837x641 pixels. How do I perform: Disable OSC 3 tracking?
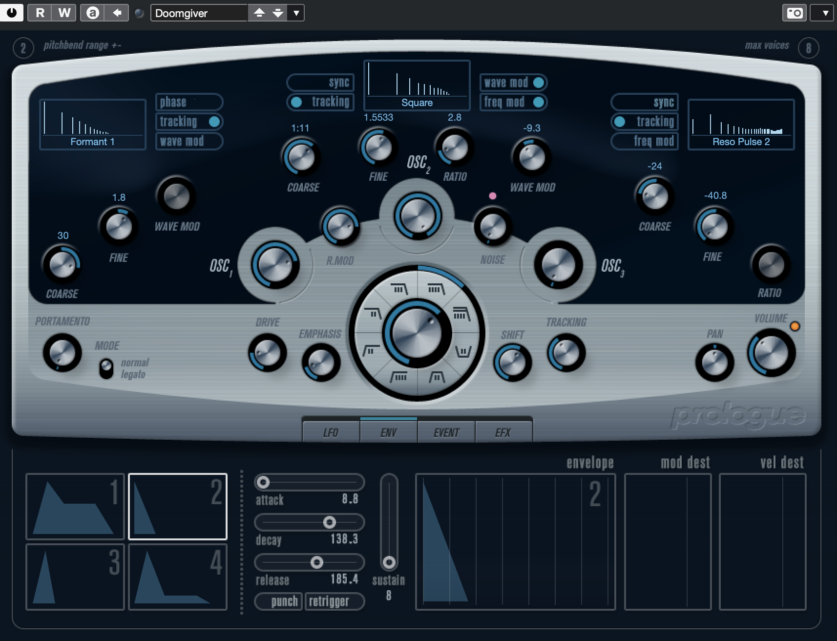click(645, 122)
